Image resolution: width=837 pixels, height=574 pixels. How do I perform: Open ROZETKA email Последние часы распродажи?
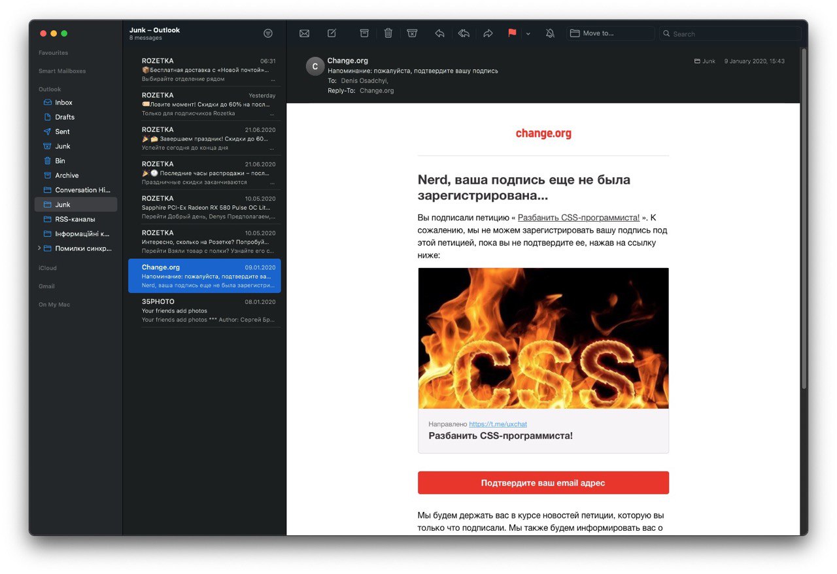(x=205, y=173)
